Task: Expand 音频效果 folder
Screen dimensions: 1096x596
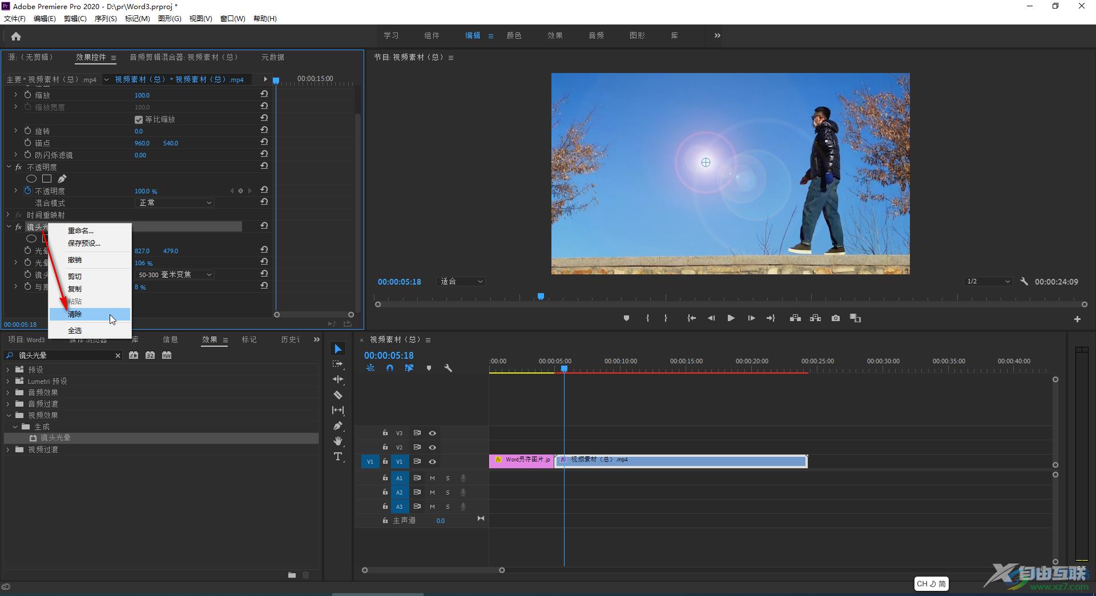Action: coord(8,392)
